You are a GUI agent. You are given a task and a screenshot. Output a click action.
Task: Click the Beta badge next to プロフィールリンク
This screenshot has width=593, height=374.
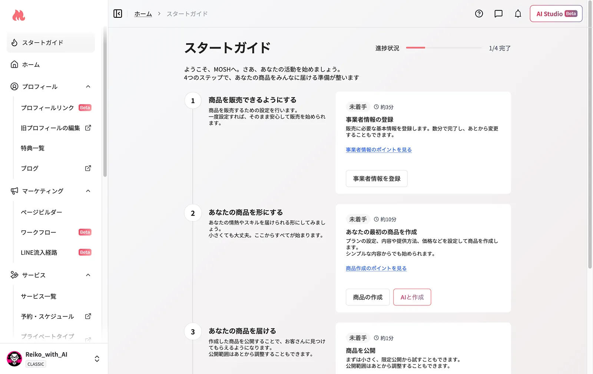click(85, 107)
